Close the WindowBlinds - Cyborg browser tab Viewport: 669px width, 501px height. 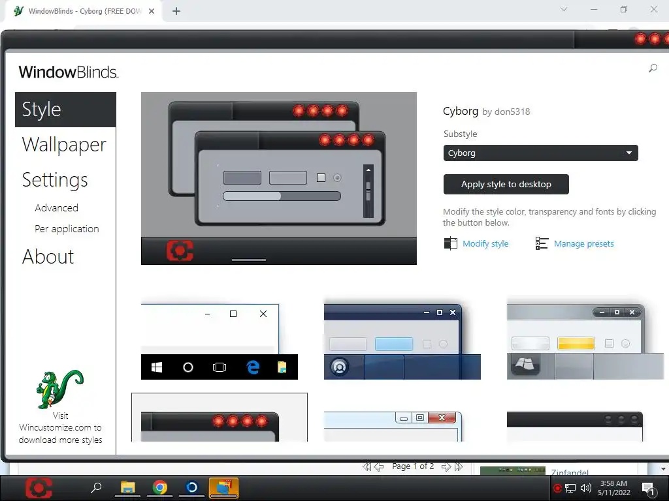[152, 11]
